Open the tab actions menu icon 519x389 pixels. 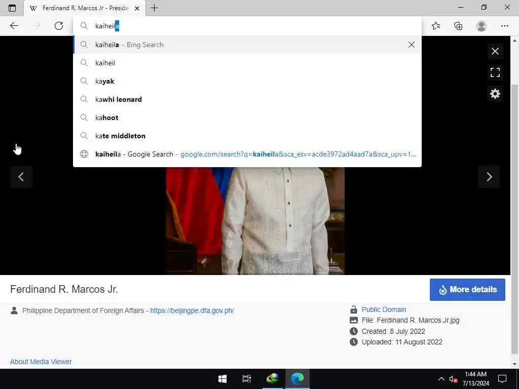12,8
